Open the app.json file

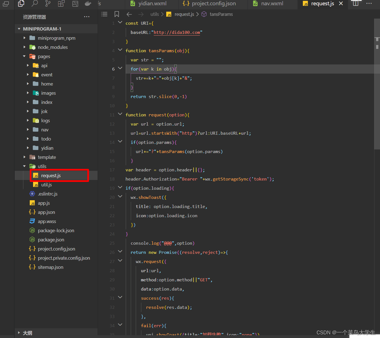(x=56, y=212)
